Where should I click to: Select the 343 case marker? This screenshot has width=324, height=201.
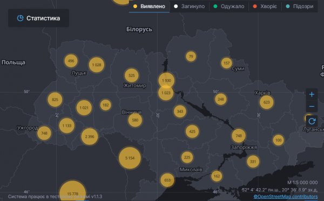(180, 112)
